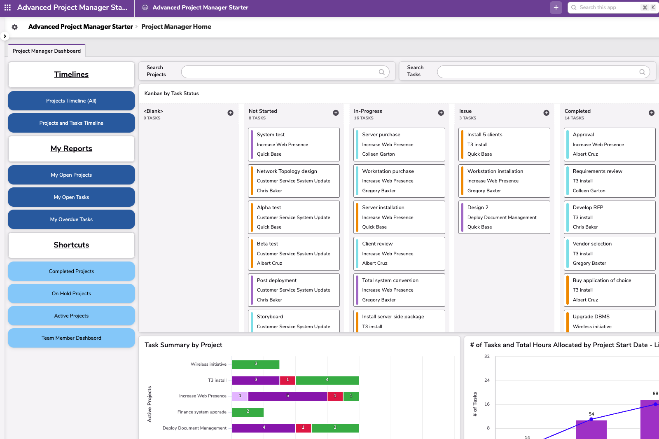Click the app globe icon beside the title
Image resolution: width=659 pixels, height=439 pixels.
pyautogui.click(x=144, y=7)
